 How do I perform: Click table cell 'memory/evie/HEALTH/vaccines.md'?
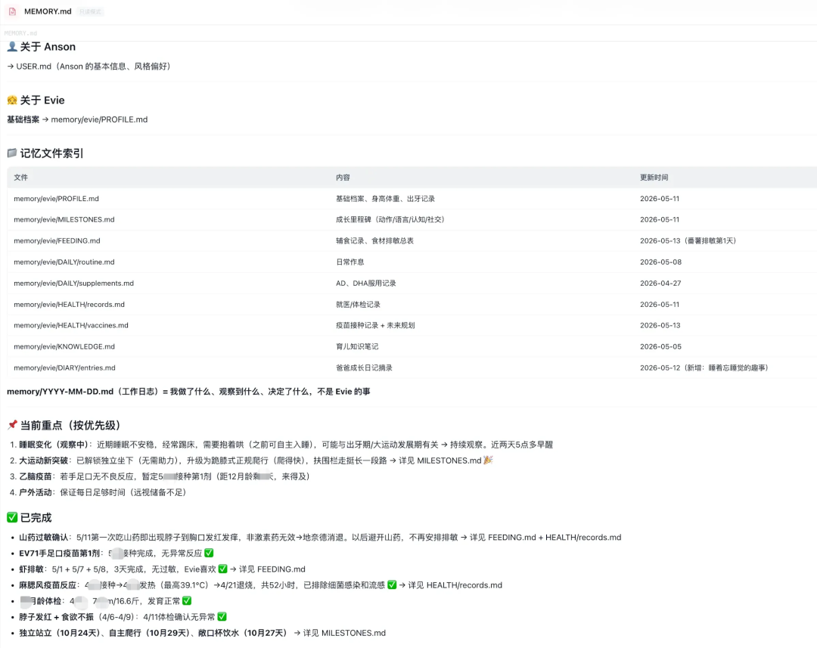pos(71,326)
